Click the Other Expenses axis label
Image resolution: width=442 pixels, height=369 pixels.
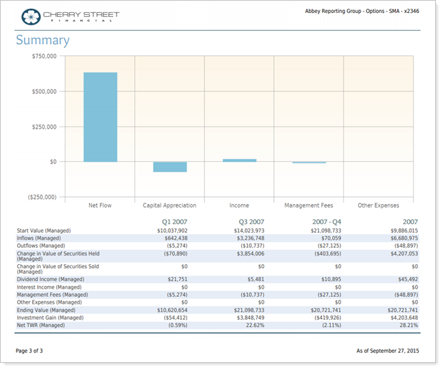(x=378, y=205)
